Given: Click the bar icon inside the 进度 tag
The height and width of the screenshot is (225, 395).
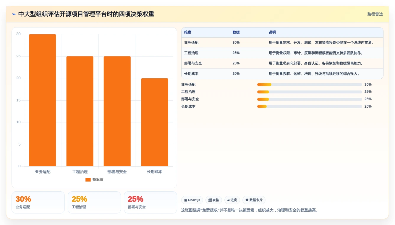Looking at the screenshot, I should tap(229, 200).
